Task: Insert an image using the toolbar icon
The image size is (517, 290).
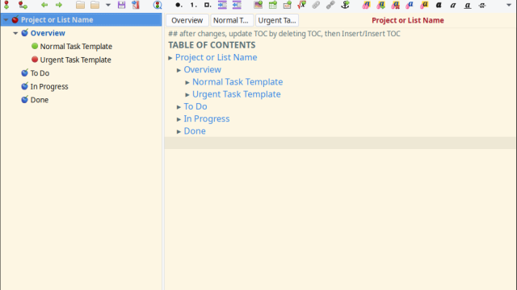Action: point(258,5)
